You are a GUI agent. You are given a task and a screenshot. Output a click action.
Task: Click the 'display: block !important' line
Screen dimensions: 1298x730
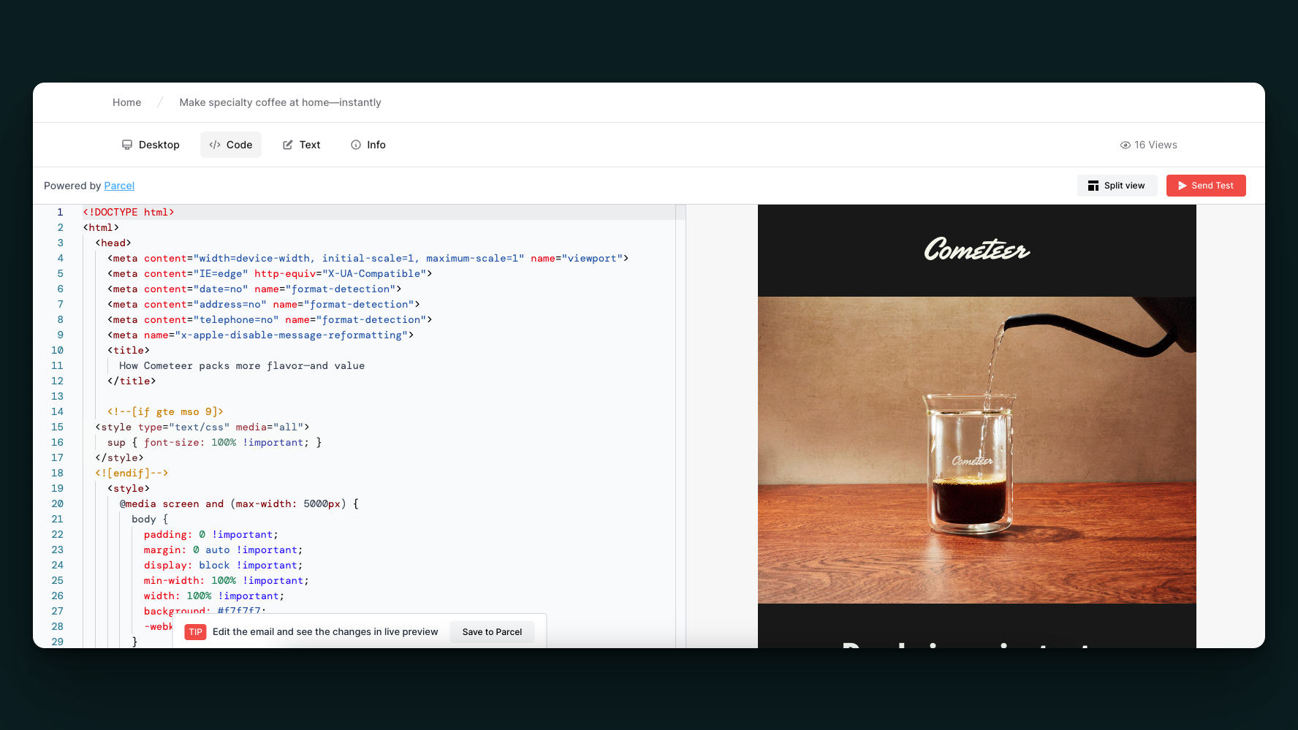[223, 565]
